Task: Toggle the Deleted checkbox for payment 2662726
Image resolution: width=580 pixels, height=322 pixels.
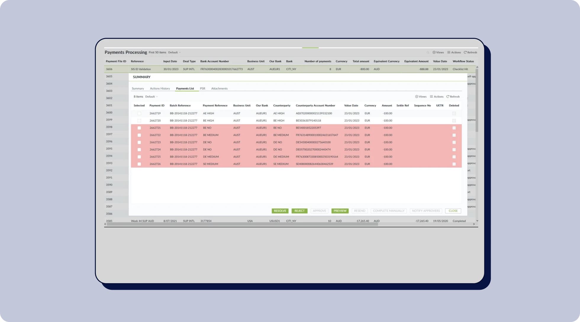Action: coord(454,164)
